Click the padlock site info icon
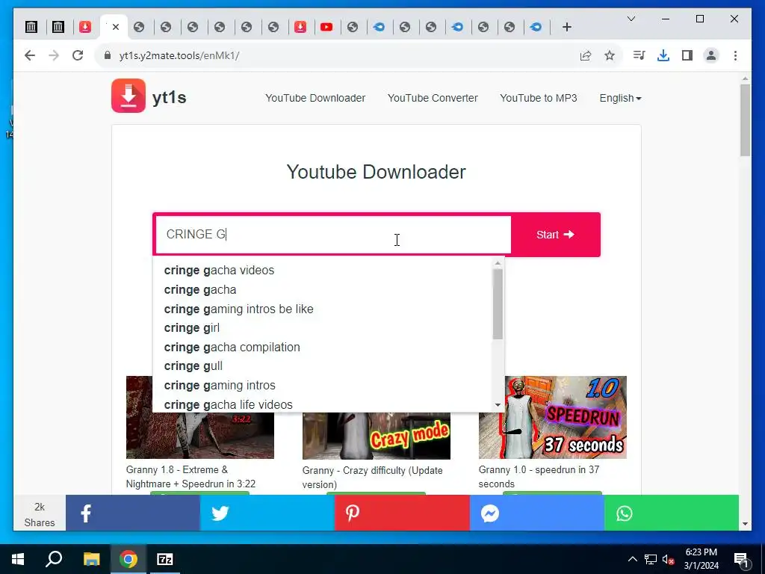The height and width of the screenshot is (574, 765). pyautogui.click(x=108, y=55)
